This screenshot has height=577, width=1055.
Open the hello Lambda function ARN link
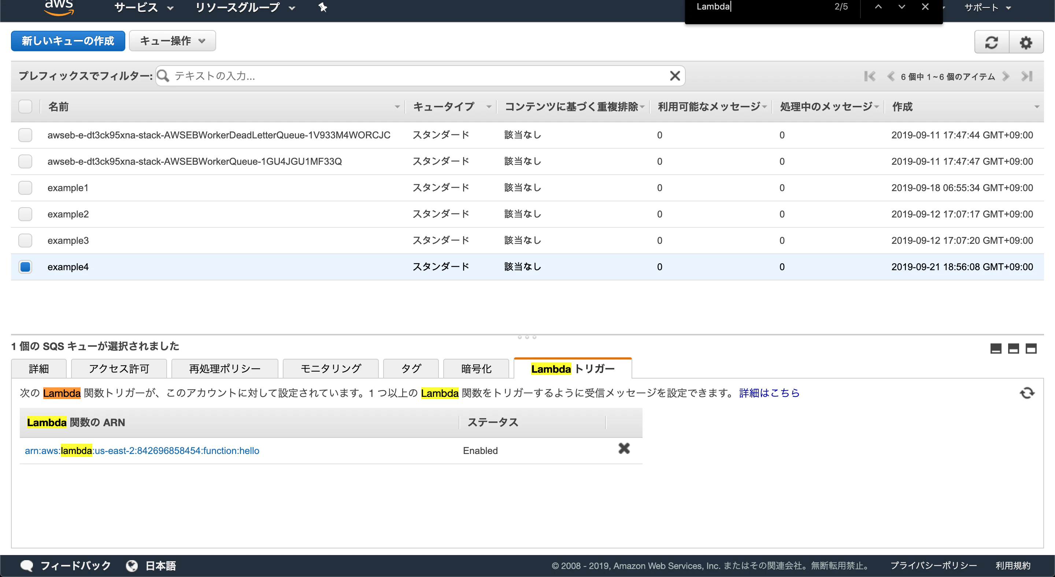coord(142,451)
